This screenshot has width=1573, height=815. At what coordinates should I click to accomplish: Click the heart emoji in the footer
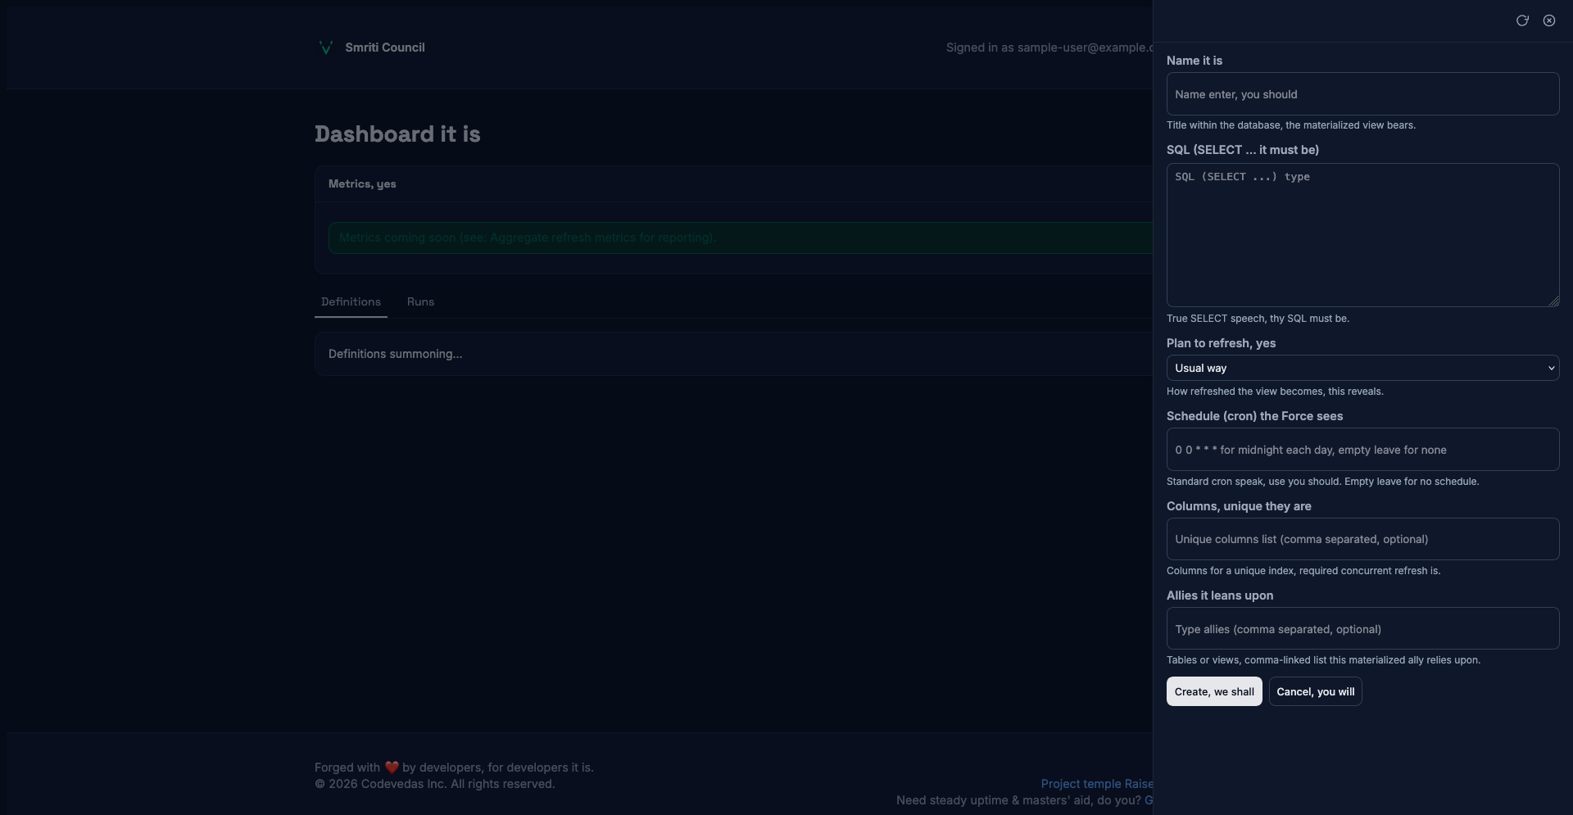392,767
